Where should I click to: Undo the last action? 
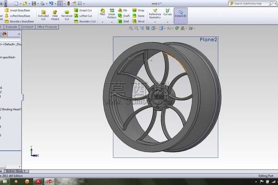(51, 3)
